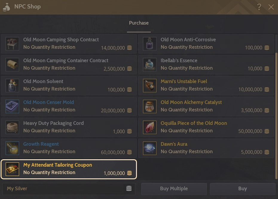
Task: Select the Old Moon Solvent bottle icon
Action: [12, 86]
